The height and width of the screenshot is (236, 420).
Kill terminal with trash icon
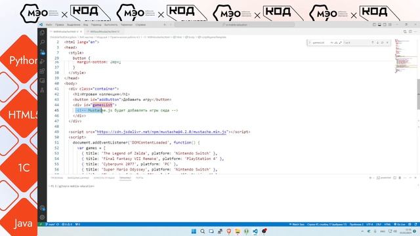click(x=400, y=178)
